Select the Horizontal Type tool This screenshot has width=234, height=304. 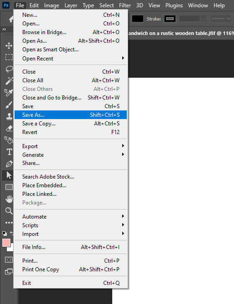pos(9,152)
